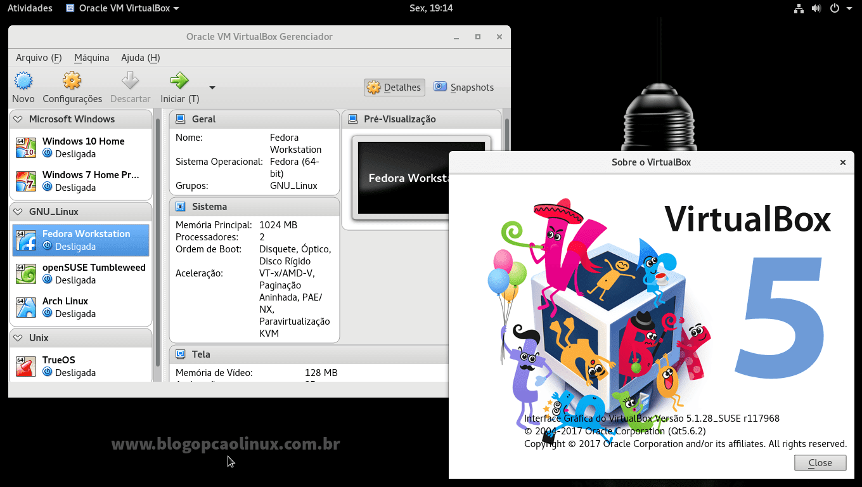Select the TrueOS VM icon
The image size is (862, 487).
[26, 367]
